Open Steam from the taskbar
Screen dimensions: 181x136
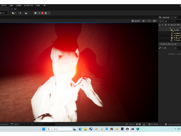(91, 129)
